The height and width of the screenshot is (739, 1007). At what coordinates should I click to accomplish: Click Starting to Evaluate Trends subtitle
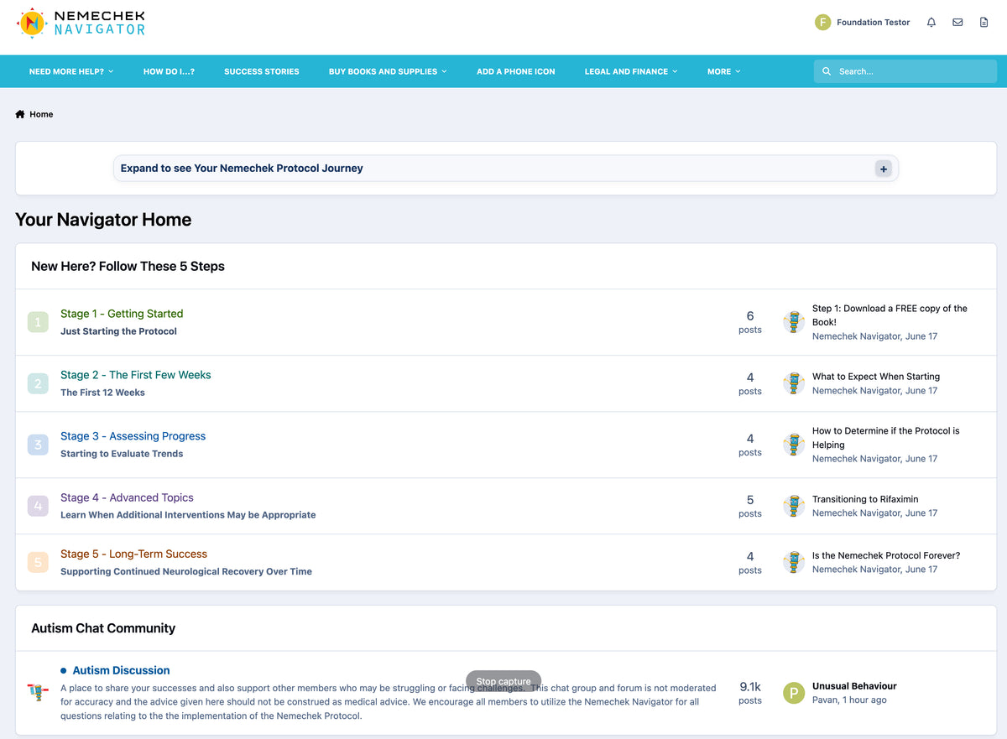coord(122,454)
